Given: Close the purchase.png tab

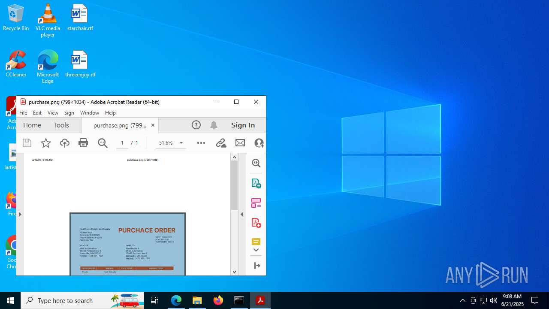Looking at the screenshot, I should 153,125.
